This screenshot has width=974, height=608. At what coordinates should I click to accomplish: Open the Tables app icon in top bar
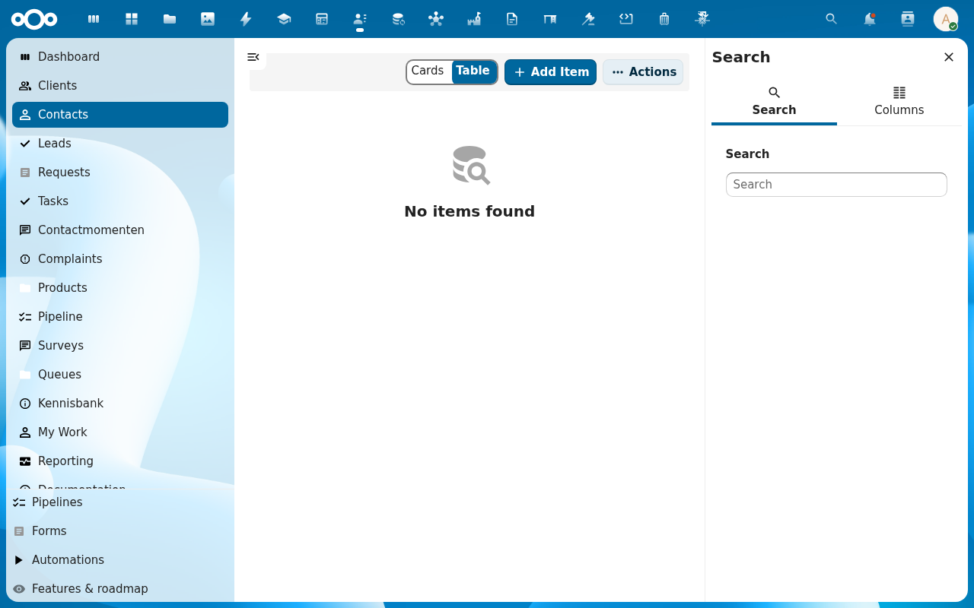(322, 19)
